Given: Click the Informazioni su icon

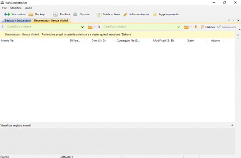Looking at the screenshot, I should tap(125, 15).
